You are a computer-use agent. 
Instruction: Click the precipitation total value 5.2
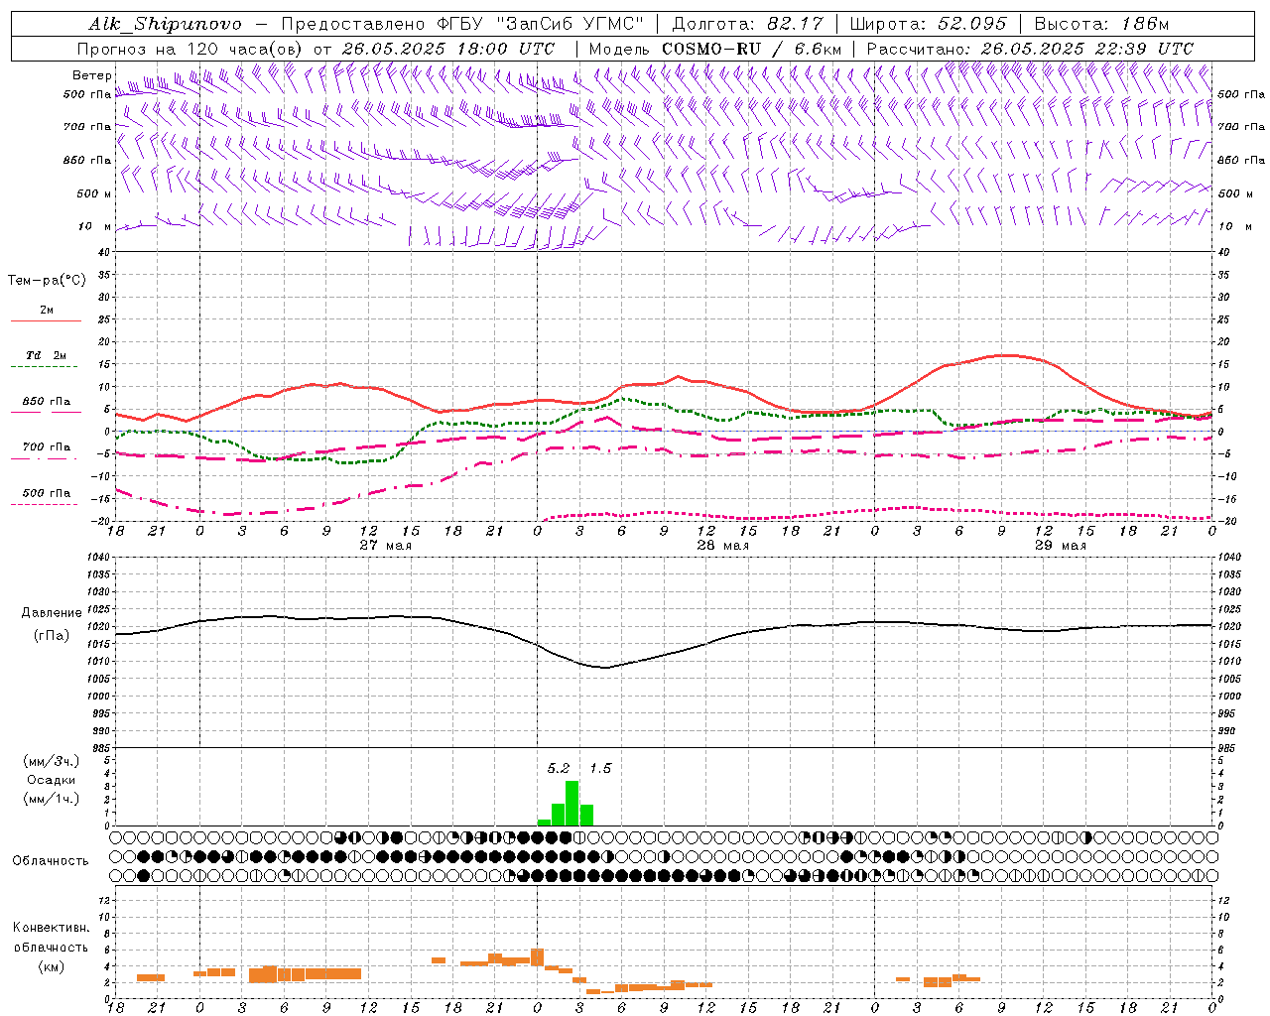click(x=559, y=768)
